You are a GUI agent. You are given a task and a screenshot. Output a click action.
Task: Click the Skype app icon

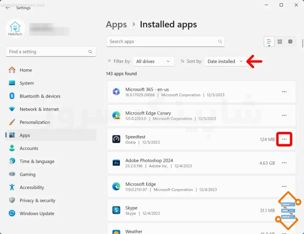[116, 210]
